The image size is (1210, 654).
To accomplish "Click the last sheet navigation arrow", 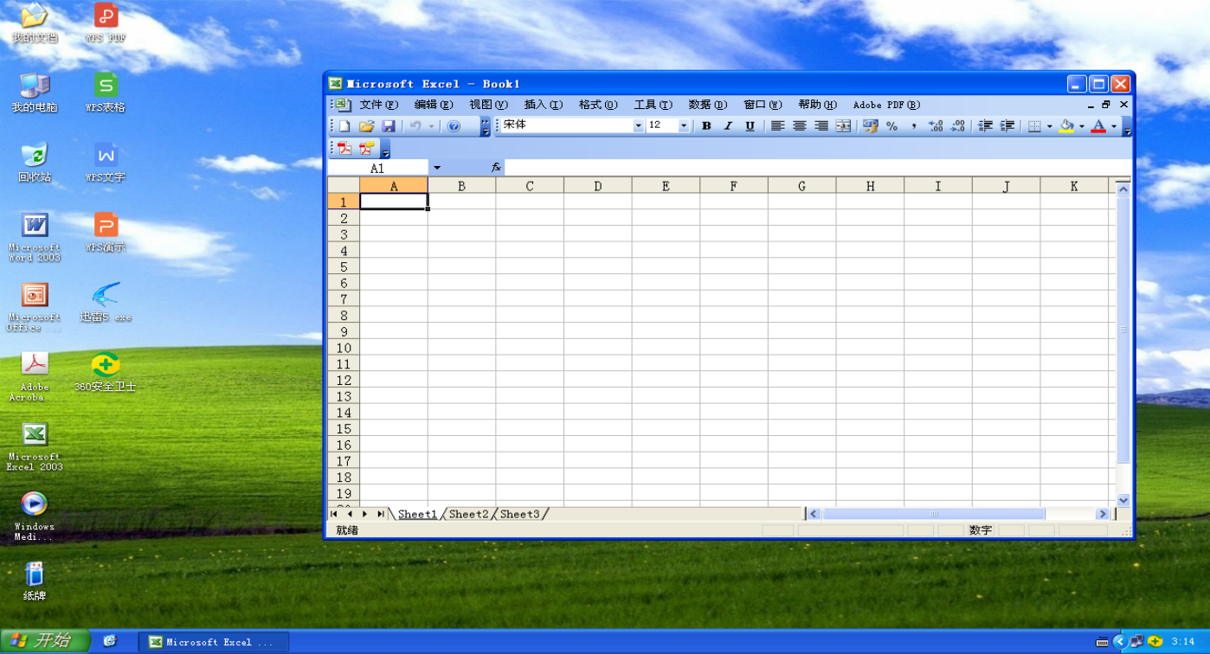I will [x=381, y=514].
